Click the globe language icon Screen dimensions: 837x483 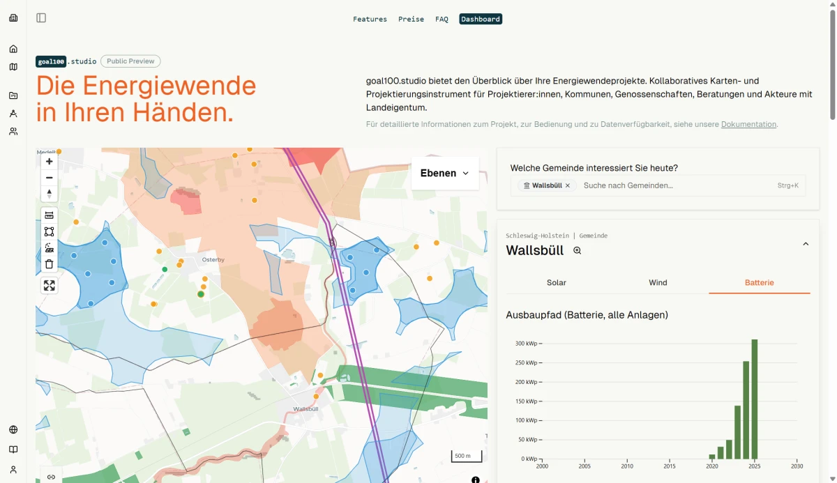[x=13, y=430]
